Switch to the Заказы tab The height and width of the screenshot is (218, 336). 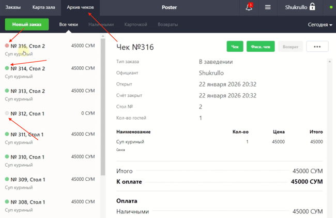tap(13, 8)
